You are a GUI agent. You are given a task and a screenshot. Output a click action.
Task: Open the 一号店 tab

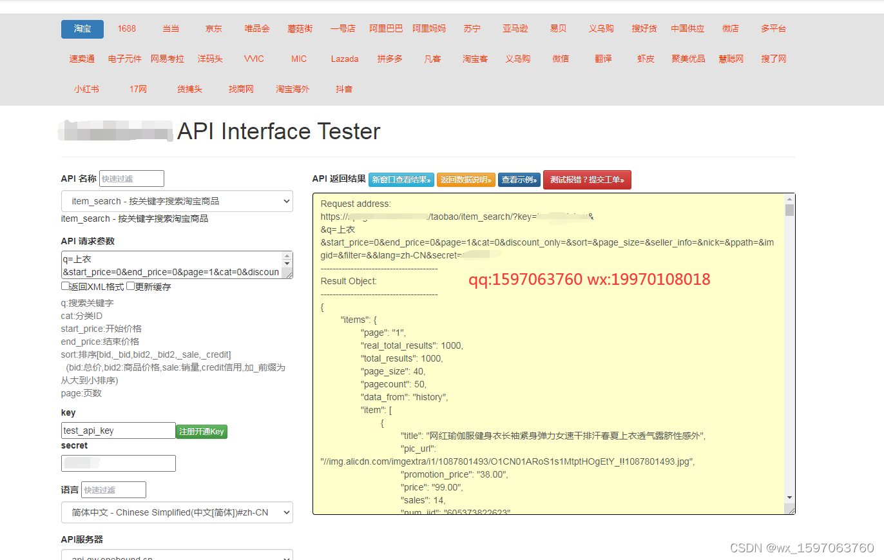point(343,29)
